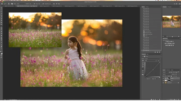The width and height of the screenshot is (181, 101).
Task: Toggle layer filtering switch in Layers panel
Action: coord(178,72)
